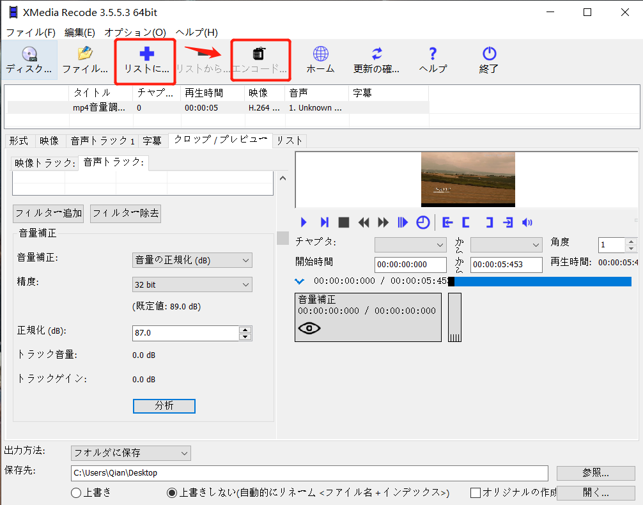Open the ファイル(F) menu

[30, 33]
